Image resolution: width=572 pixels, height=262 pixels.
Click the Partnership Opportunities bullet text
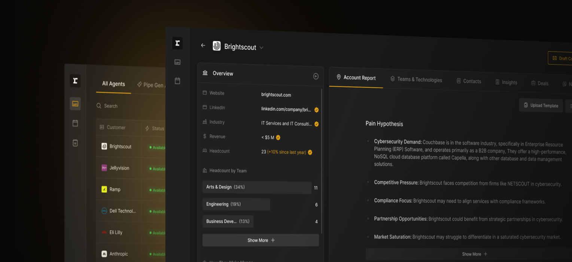[x=468, y=219]
